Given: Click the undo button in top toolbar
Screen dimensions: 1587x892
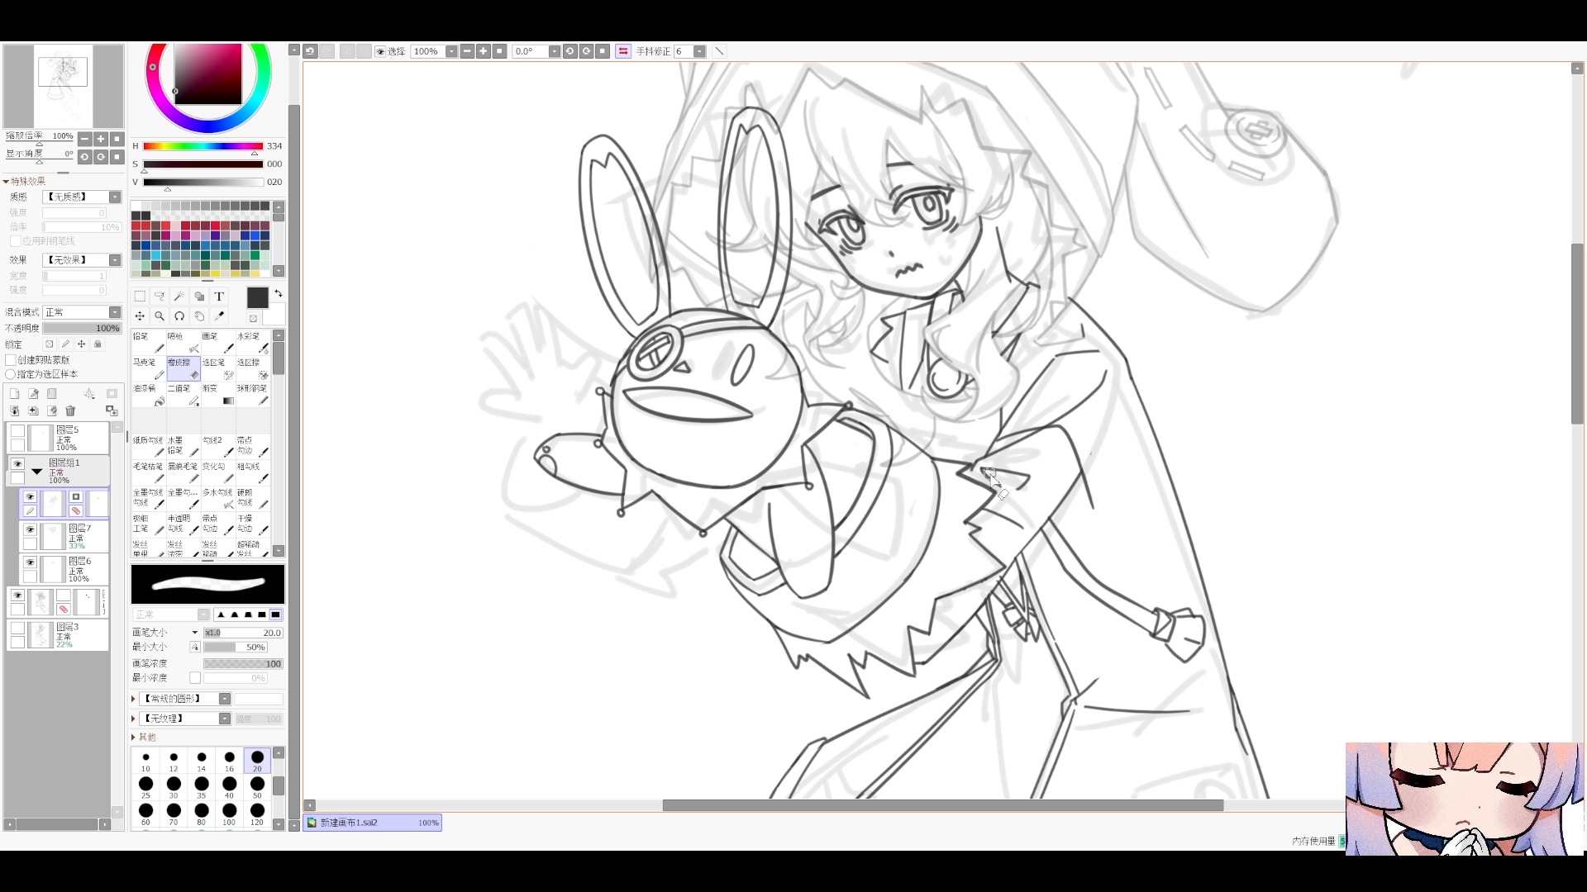Looking at the screenshot, I should (310, 51).
